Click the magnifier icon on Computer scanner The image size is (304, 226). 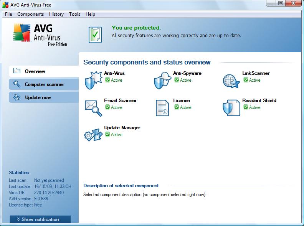[17, 84]
